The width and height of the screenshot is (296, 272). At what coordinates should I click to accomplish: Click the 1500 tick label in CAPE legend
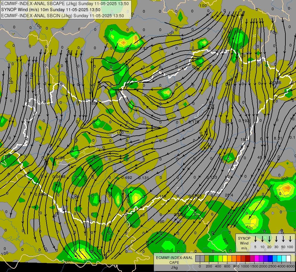point(254,266)
